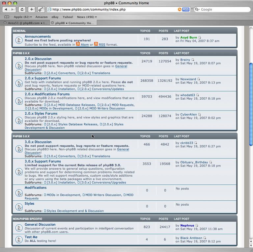Click the page's blue vertical scrollbar thumb
Screen dimensions: 253x252
251,104
